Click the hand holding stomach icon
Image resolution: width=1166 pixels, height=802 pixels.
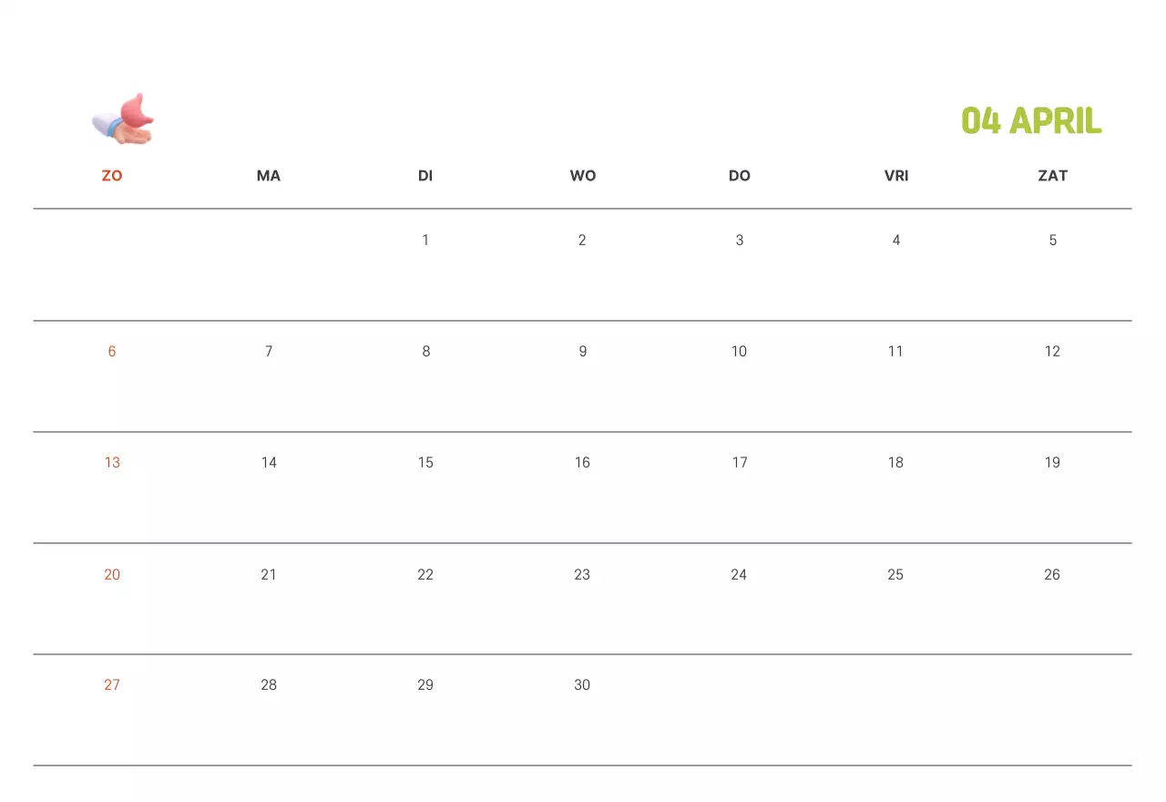[124, 119]
